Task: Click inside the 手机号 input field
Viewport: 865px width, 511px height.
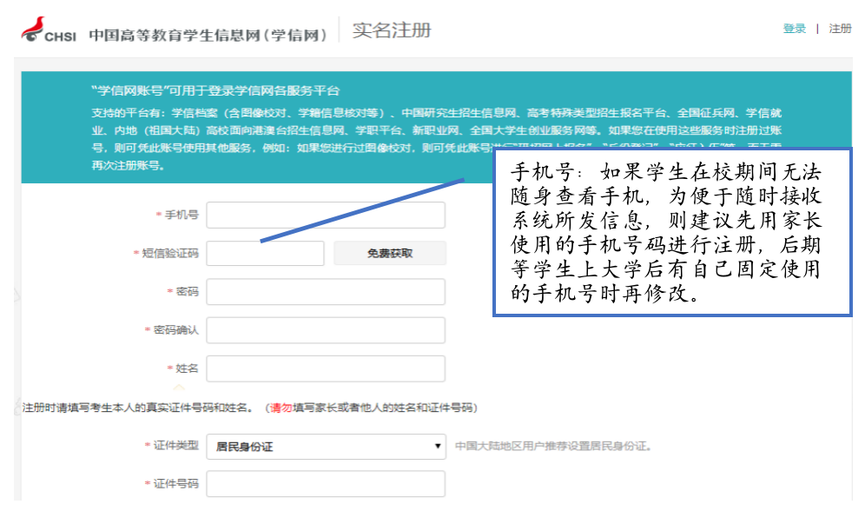Action: click(x=326, y=215)
